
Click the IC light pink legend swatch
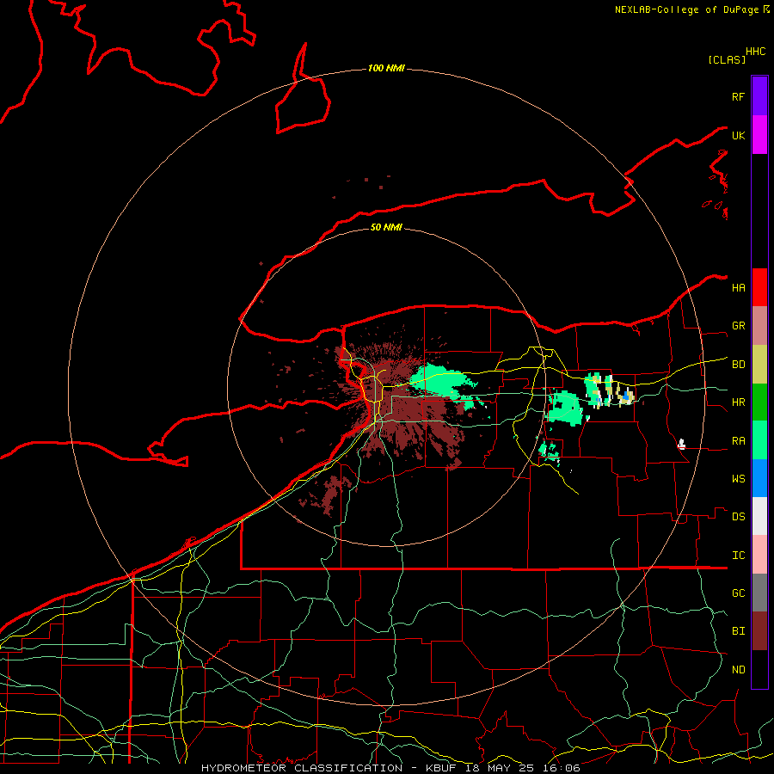pyautogui.click(x=759, y=555)
